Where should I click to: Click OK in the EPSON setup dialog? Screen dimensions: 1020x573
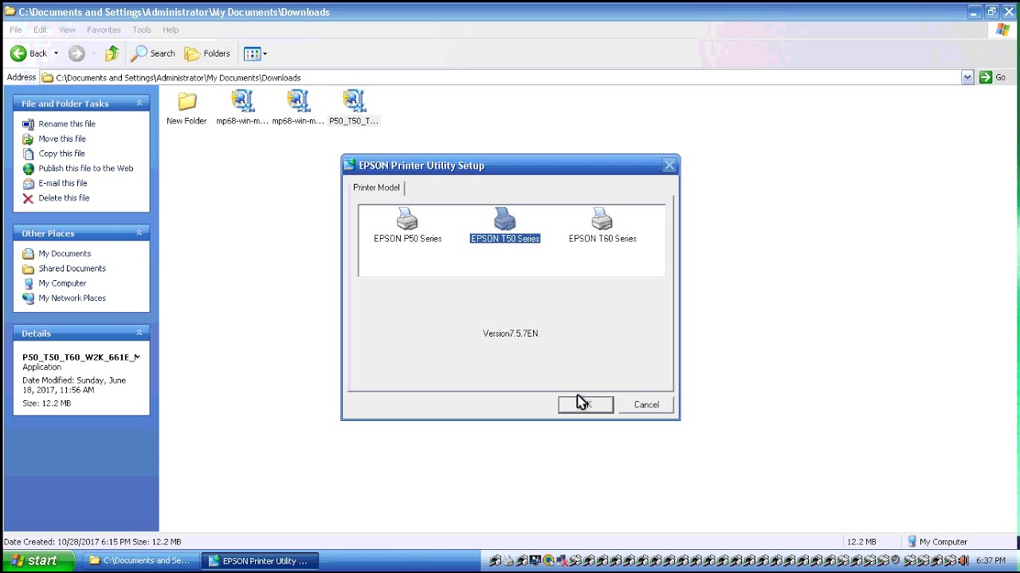586,404
